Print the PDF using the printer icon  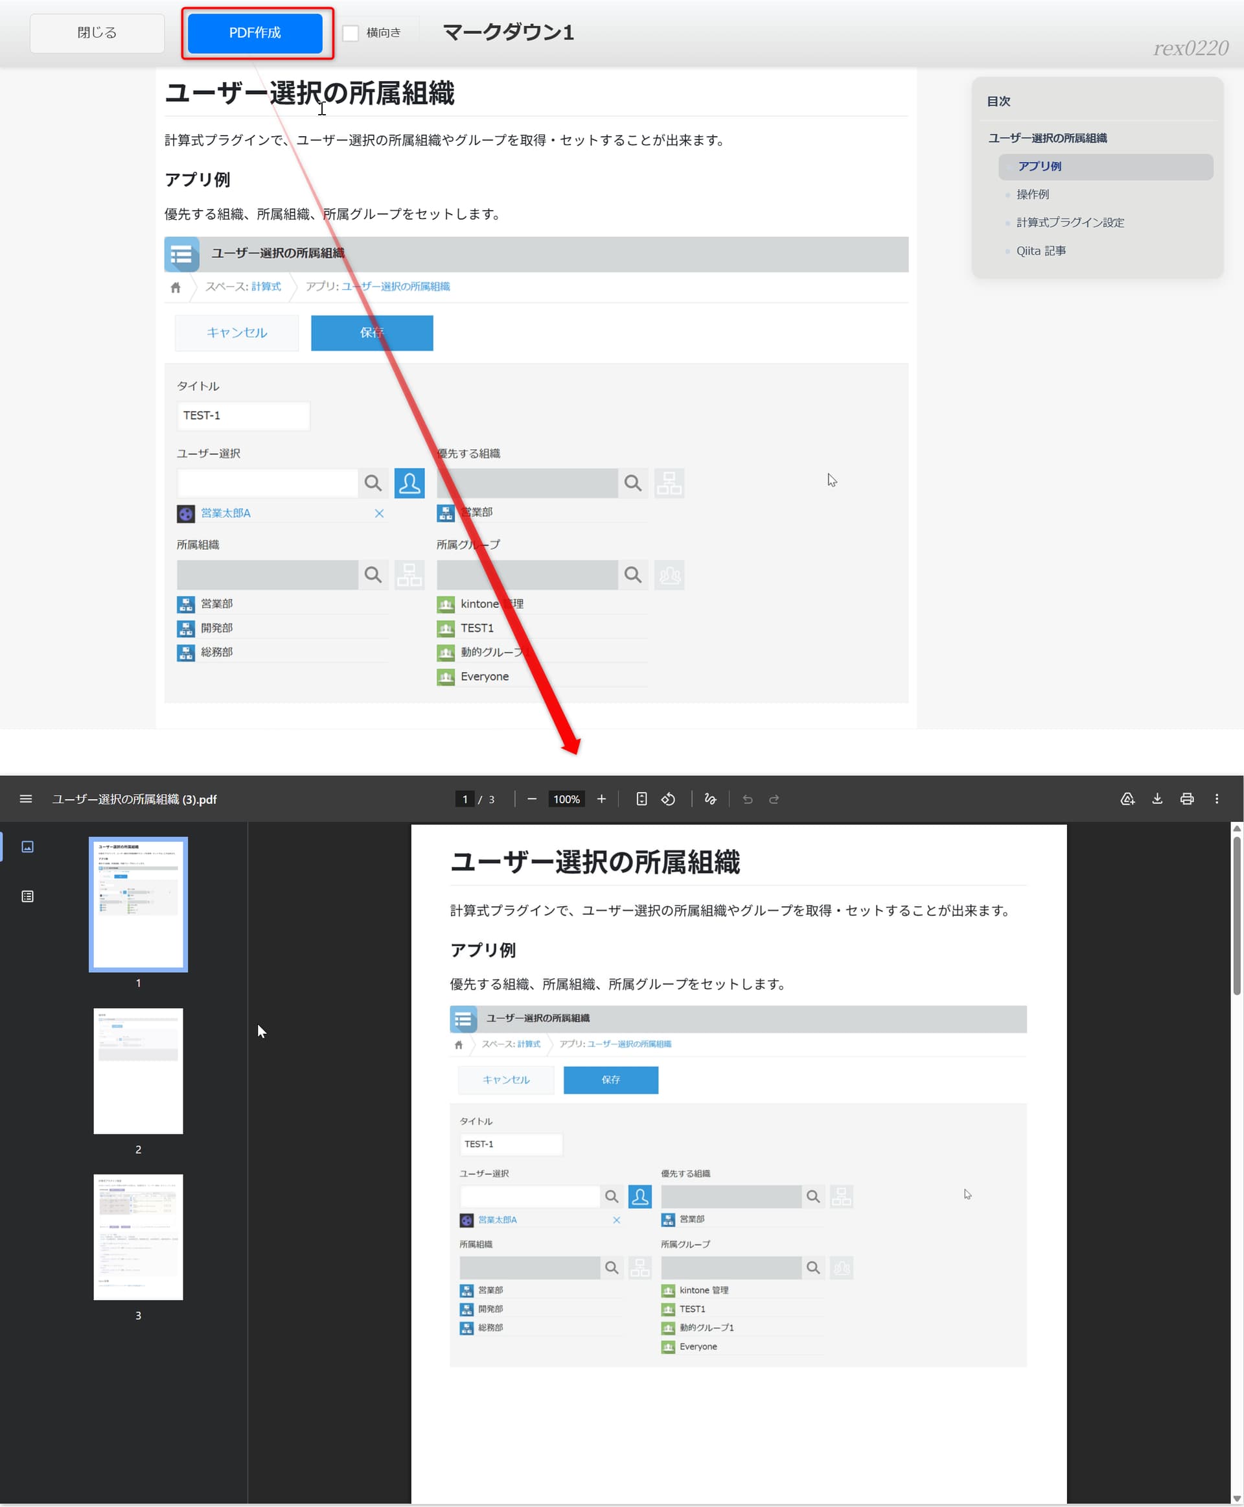coord(1187,799)
